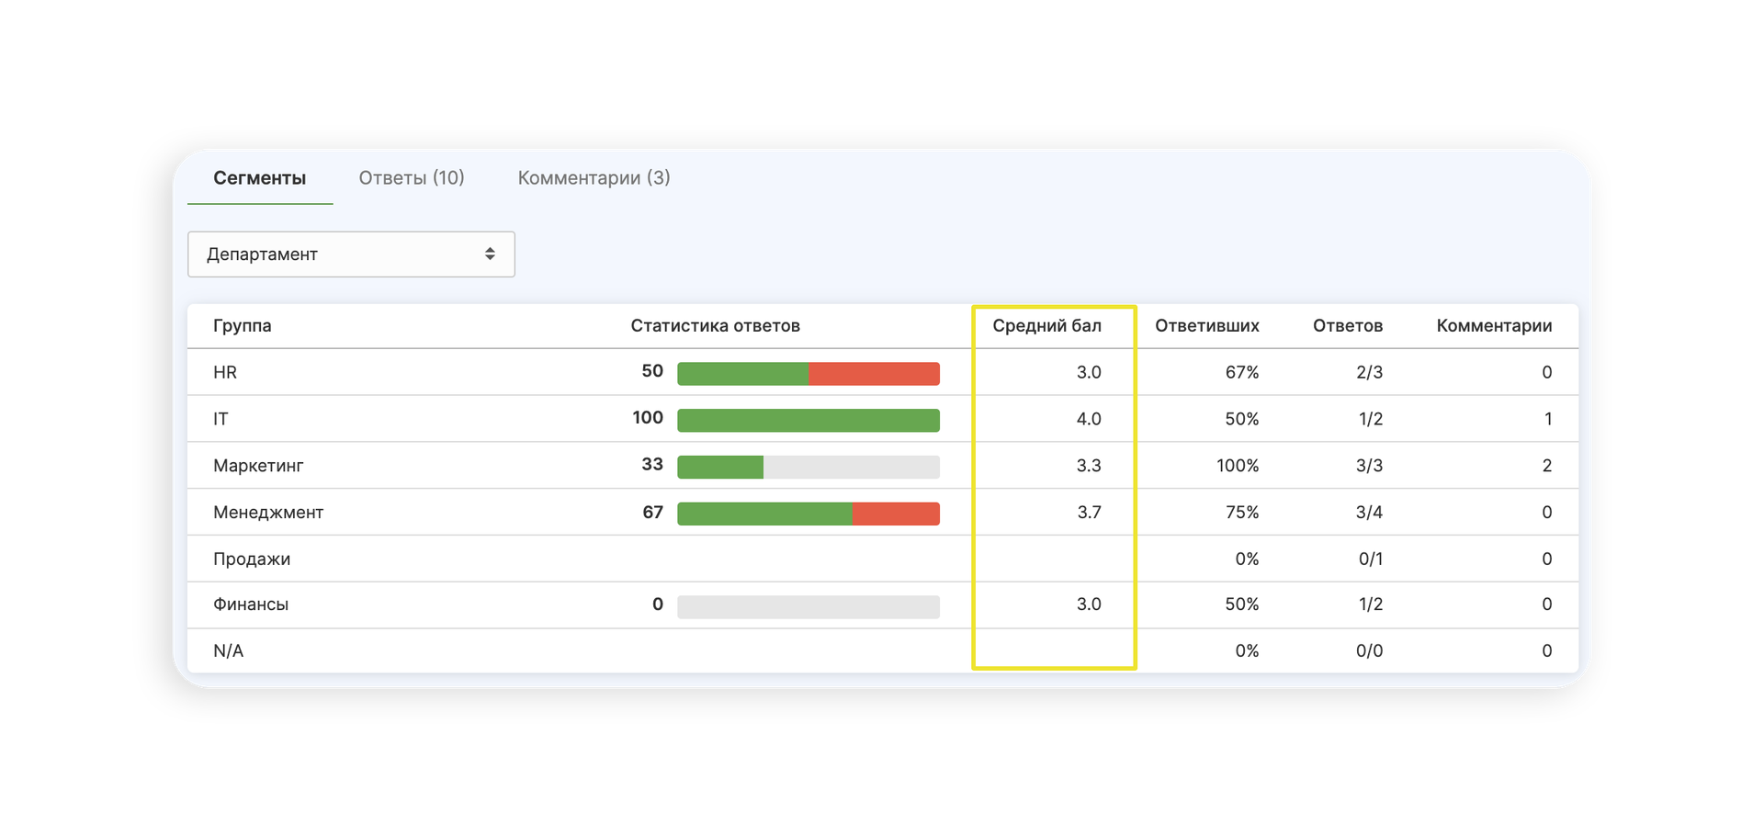Select the IT group row label
The height and width of the screenshot is (836, 1764).
point(220,420)
